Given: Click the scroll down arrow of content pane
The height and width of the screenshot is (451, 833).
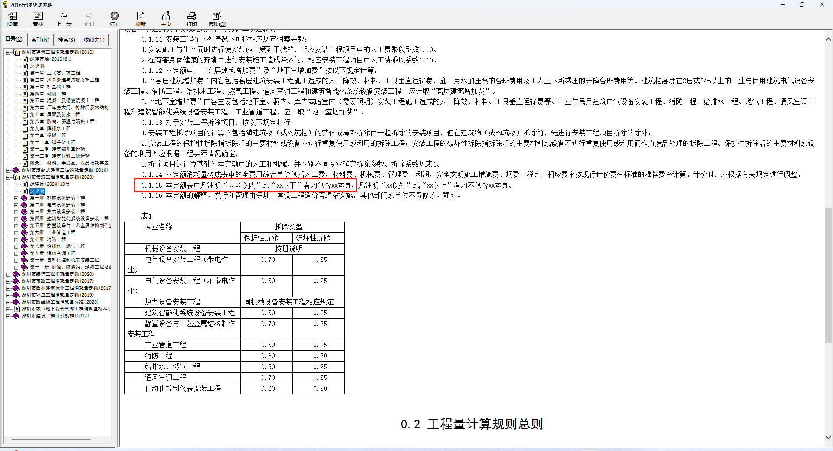Looking at the screenshot, I should pos(828,438).
